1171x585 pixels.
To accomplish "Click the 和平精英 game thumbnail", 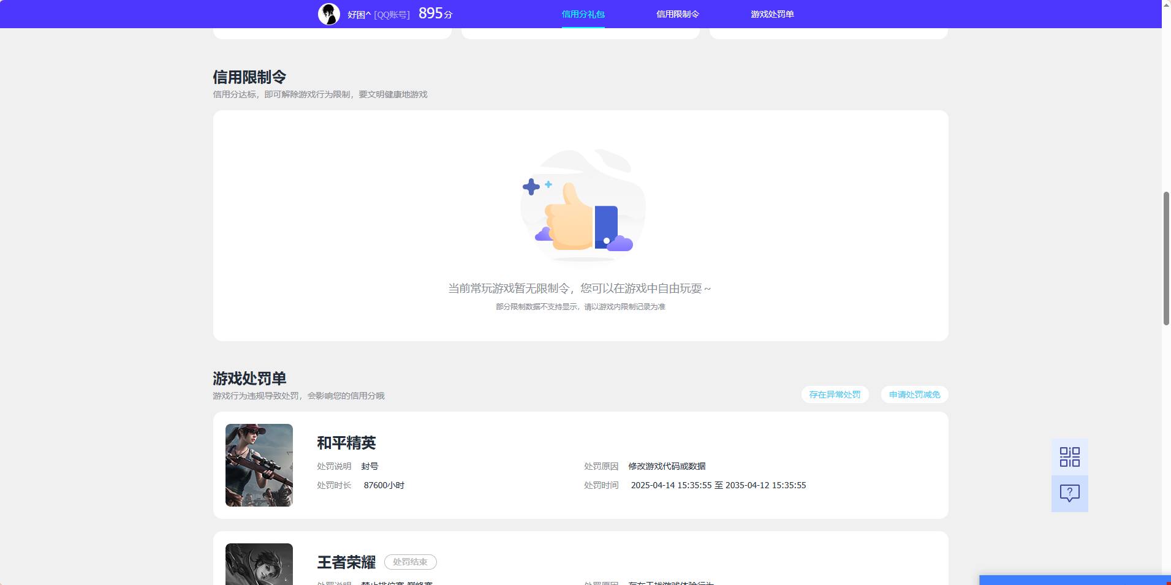I will point(259,465).
